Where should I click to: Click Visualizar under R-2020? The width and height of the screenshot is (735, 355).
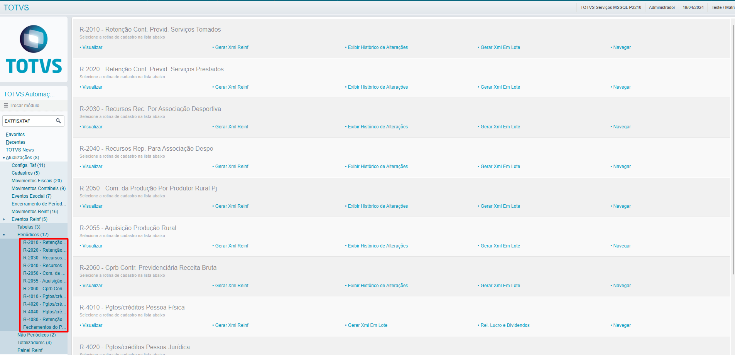92,87
